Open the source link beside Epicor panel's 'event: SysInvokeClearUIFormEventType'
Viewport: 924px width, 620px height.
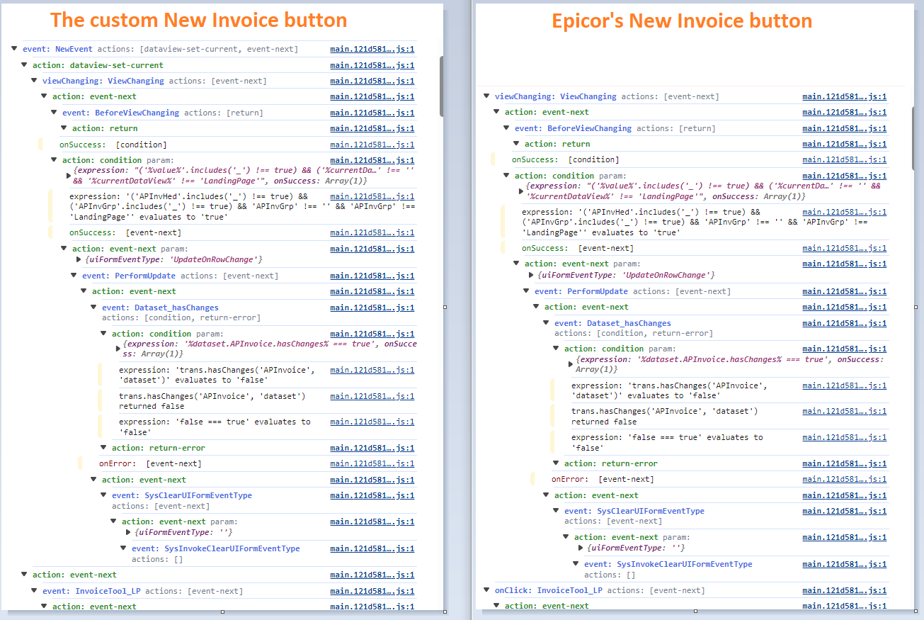(845, 564)
